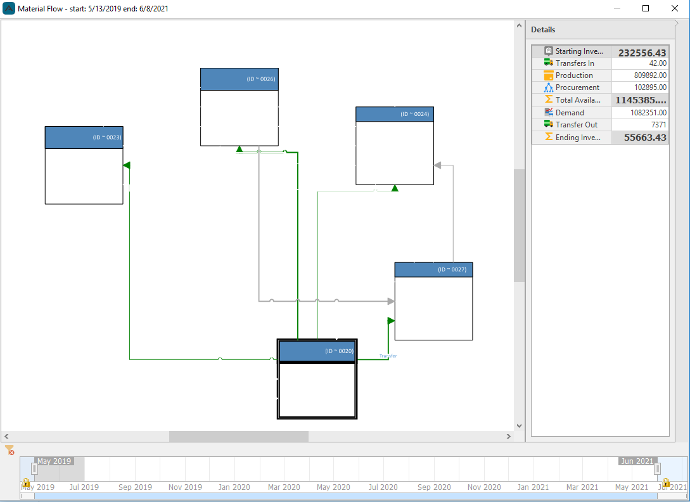Click the horizontal scrollbar thumb

[239, 436]
